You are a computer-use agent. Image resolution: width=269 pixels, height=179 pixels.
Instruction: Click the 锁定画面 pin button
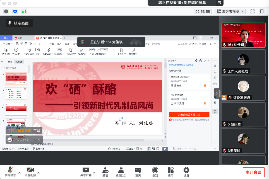coord(19,23)
